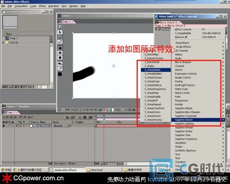Click the Start button on taskbar

pos(6,170)
